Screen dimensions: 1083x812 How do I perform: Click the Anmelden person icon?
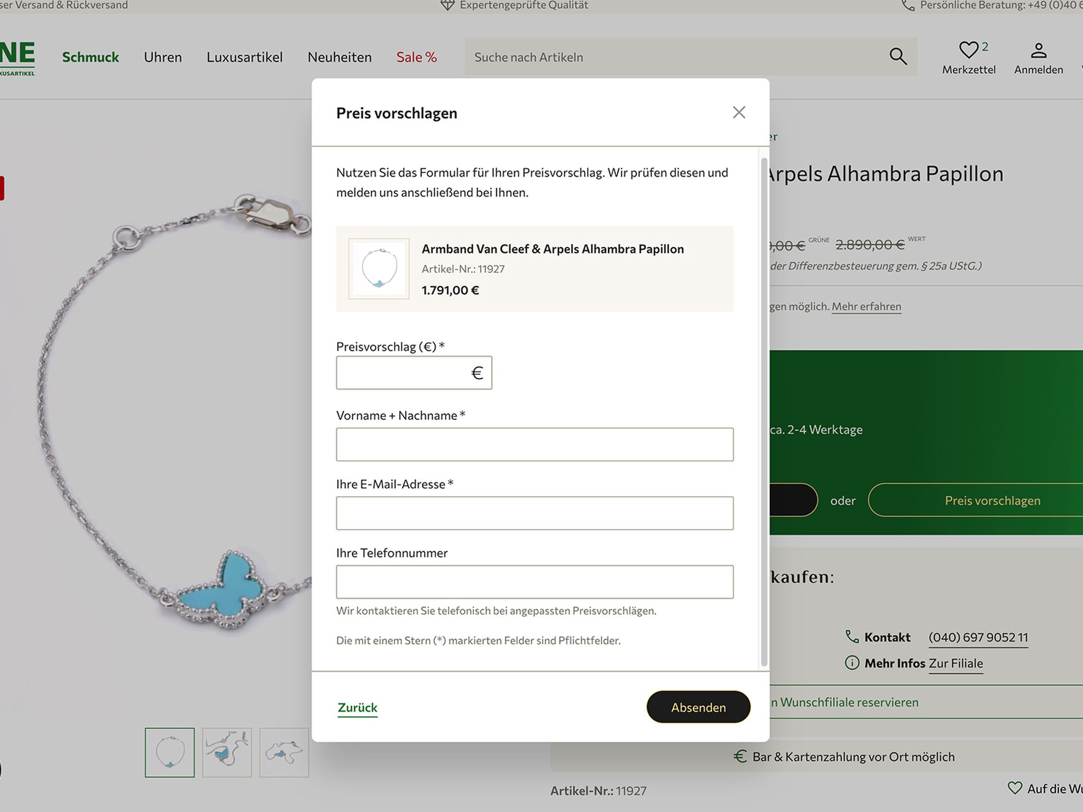(x=1038, y=51)
